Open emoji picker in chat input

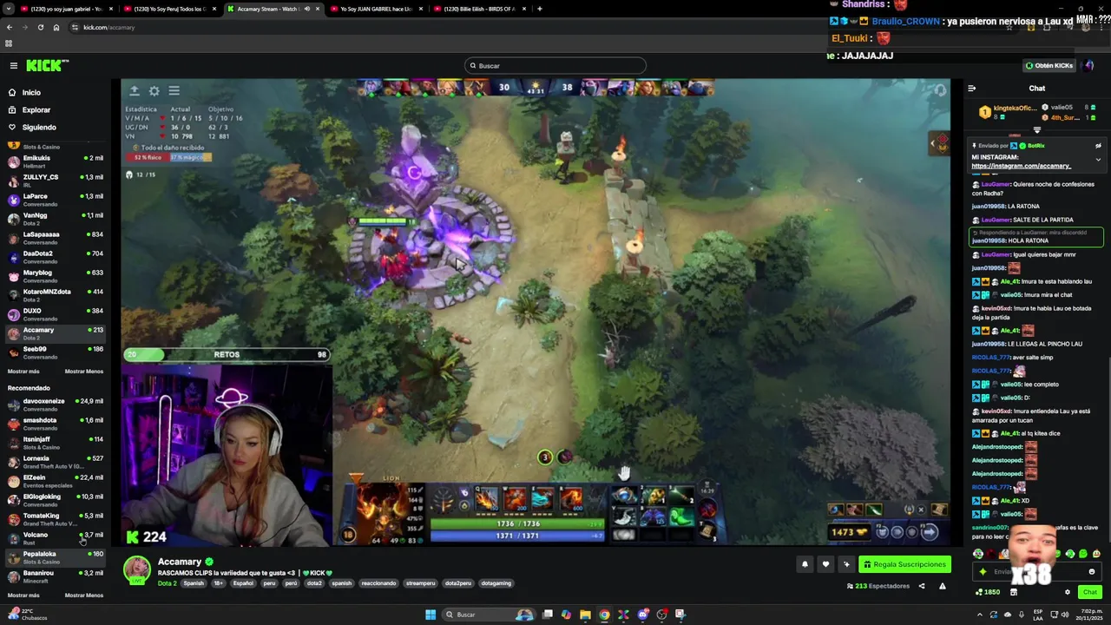coord(1092,571)
